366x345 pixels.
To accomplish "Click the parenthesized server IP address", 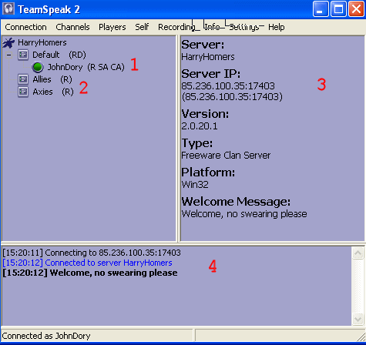I will tap(232, 97).
